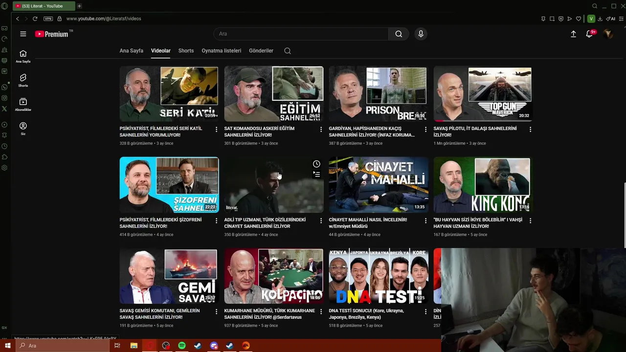Open the Opera pinboard pin icon
Screen dimensions: 626x352
pos(543,19)
